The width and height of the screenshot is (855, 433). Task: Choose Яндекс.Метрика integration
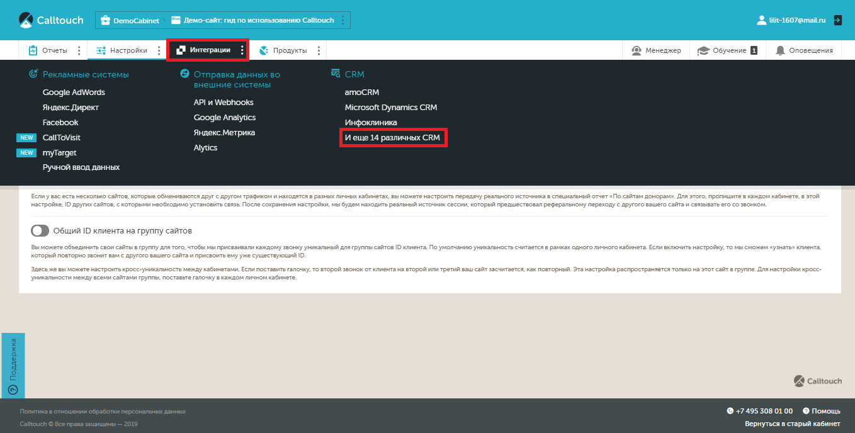point(224,132)
